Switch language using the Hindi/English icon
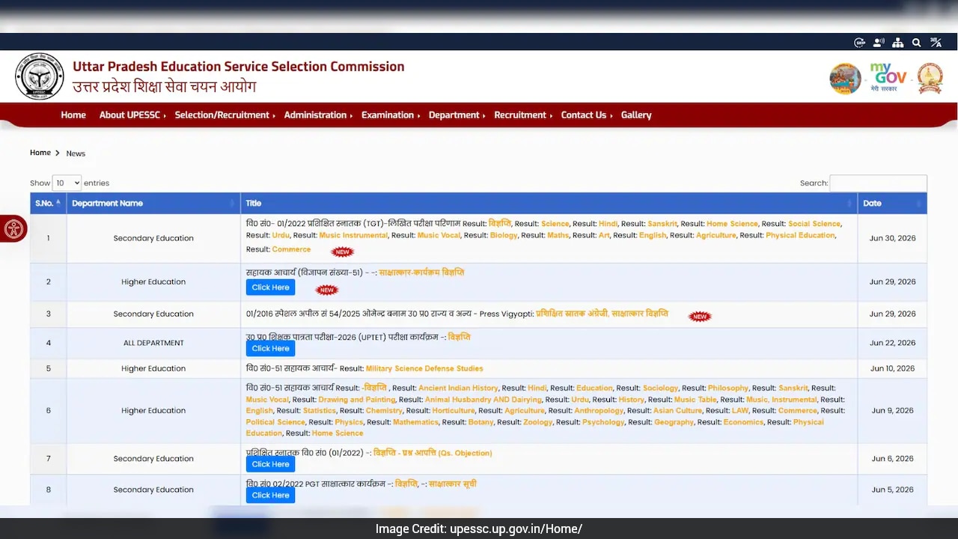Screen dimensions: 958x539 pyautogui.click(x=936, y=43)
